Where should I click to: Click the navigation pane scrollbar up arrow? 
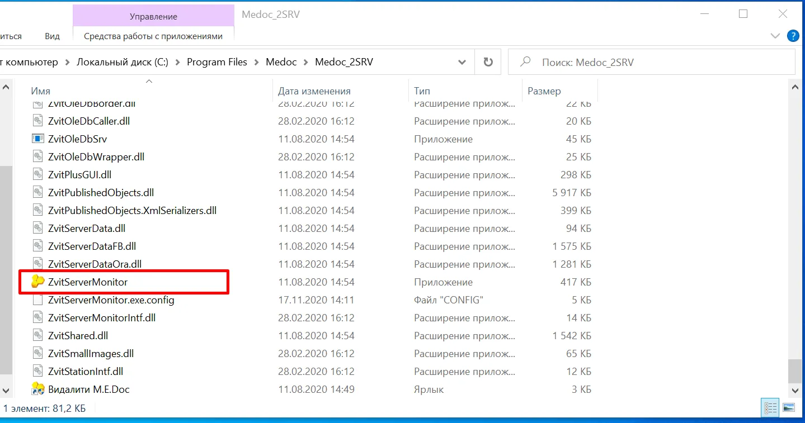pos(6,88)
